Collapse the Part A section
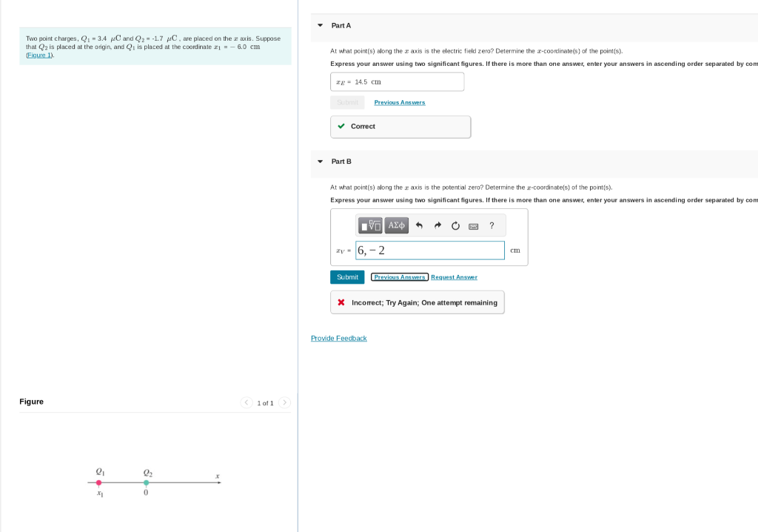The width and height of the screenshot is (758, 532). (319, 25)
